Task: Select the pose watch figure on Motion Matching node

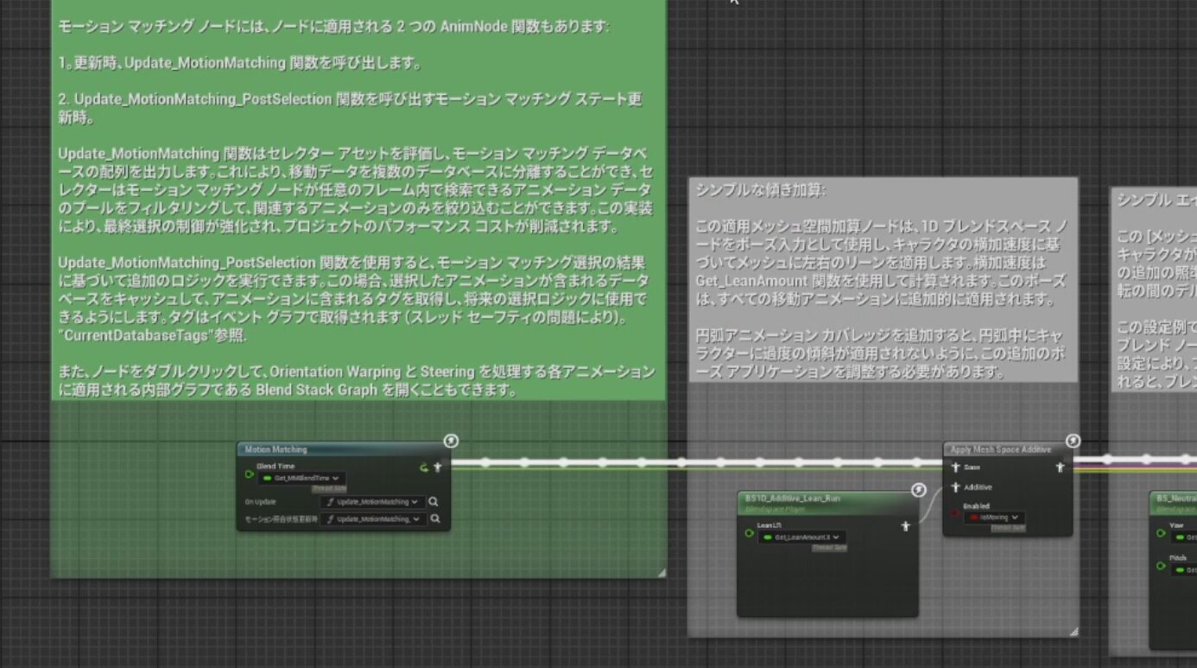Action: click(438, 467)
